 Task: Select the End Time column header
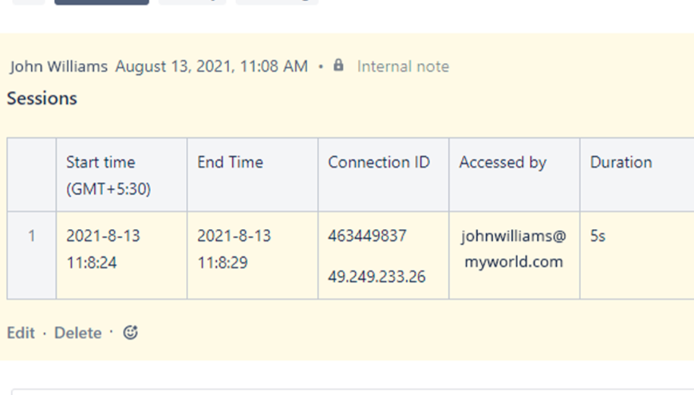point(230,162)
